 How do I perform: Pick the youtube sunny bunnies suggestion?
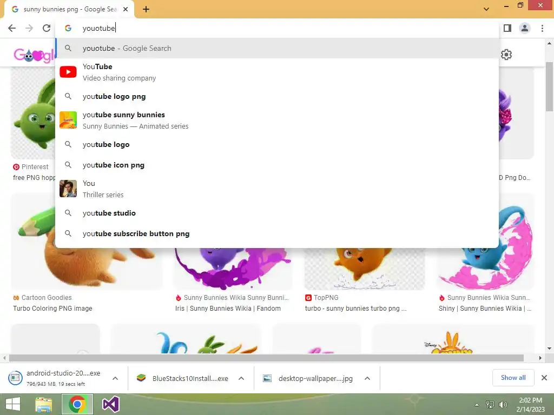(276, 121)
